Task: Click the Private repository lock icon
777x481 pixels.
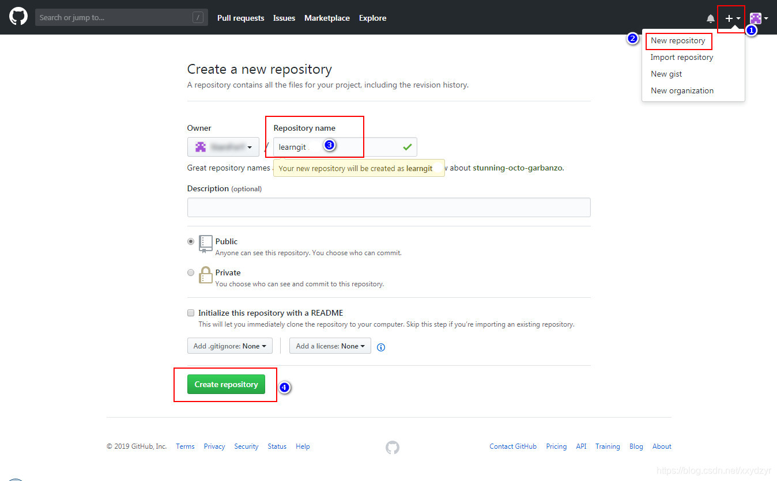Action: coord(206,275)
